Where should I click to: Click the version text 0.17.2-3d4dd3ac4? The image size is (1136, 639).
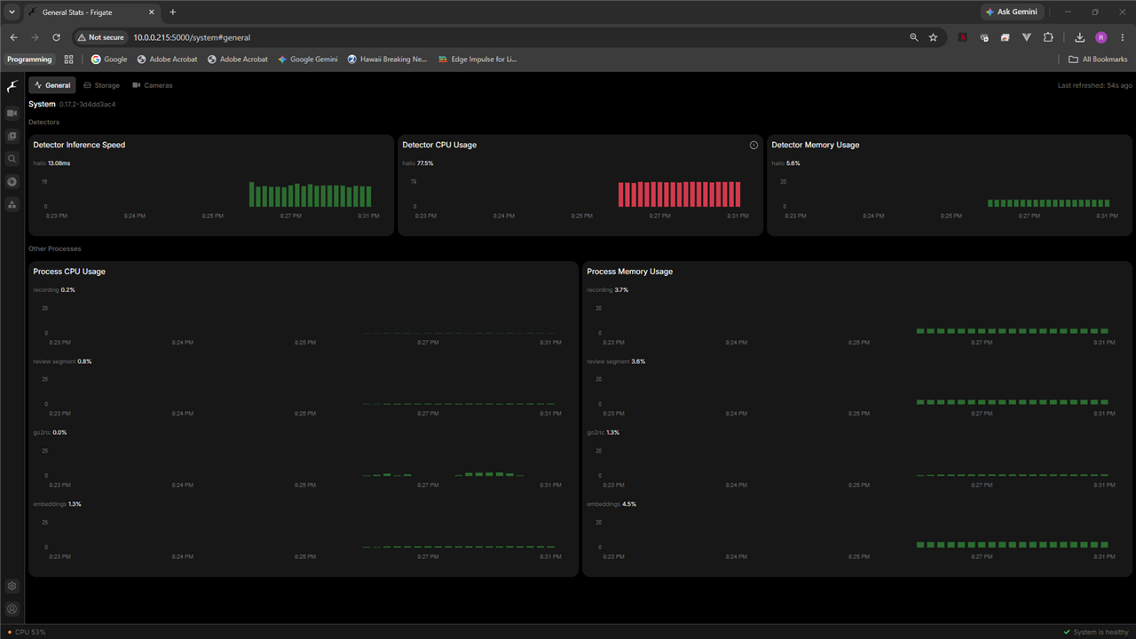click(x=87, y=104)
